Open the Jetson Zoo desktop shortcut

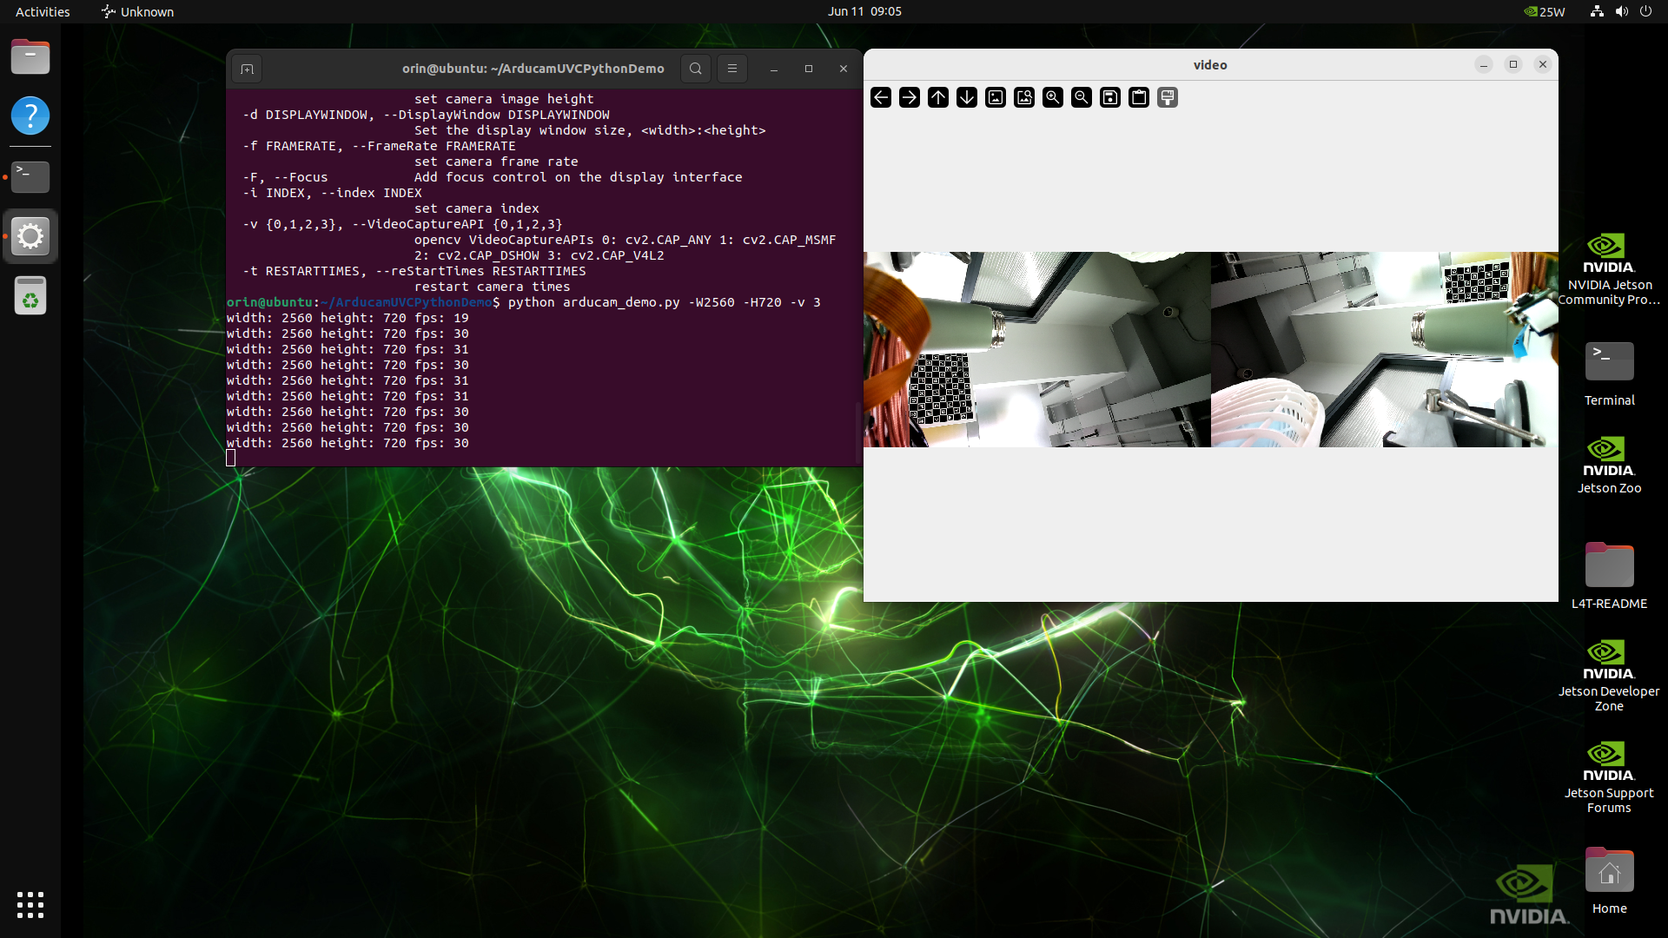coord(1609,466)
